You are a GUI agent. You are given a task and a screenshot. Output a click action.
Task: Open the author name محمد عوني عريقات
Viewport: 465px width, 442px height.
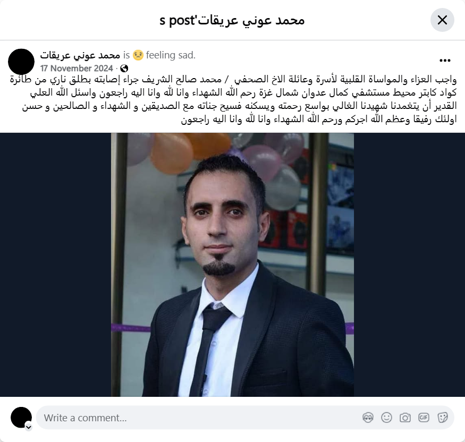(80, 55)
